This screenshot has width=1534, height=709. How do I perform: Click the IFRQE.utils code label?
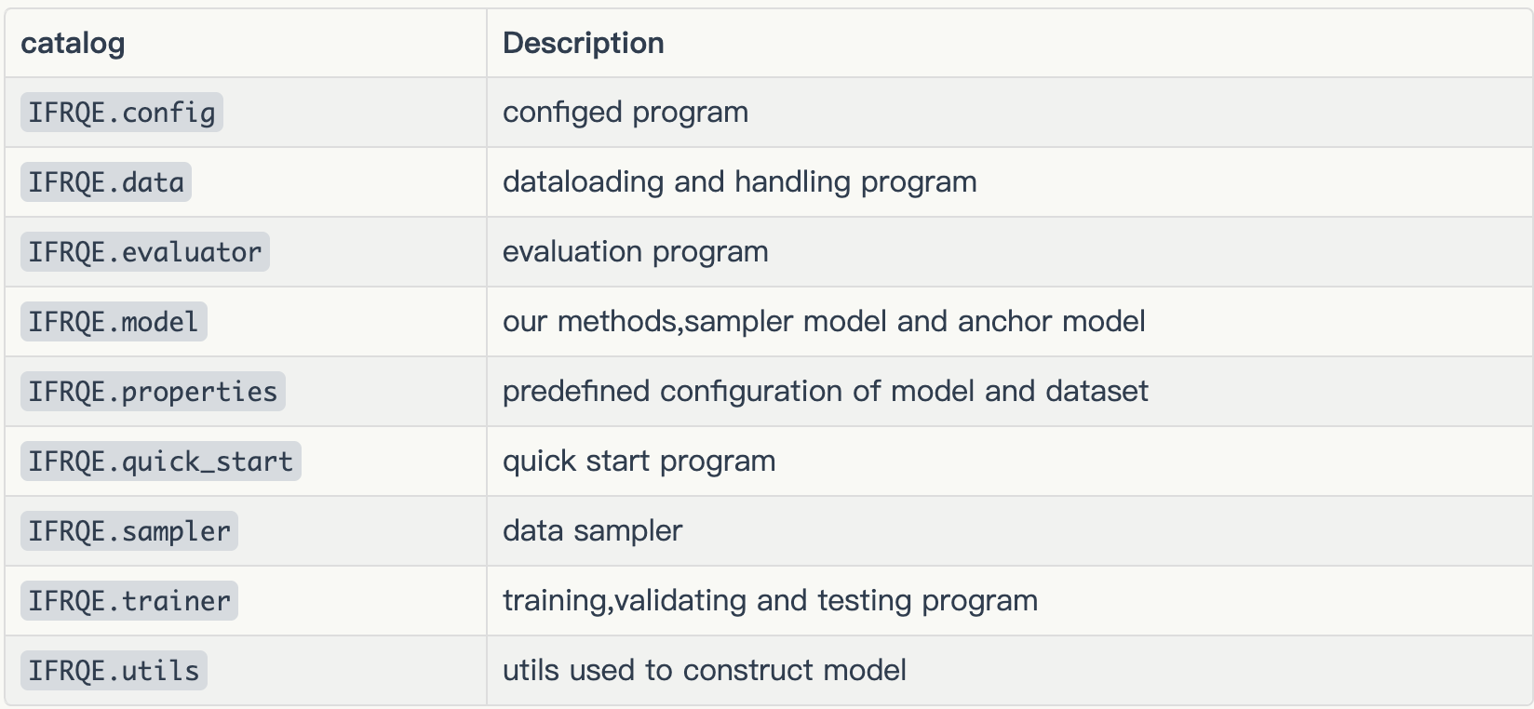(x=114, y=671)
